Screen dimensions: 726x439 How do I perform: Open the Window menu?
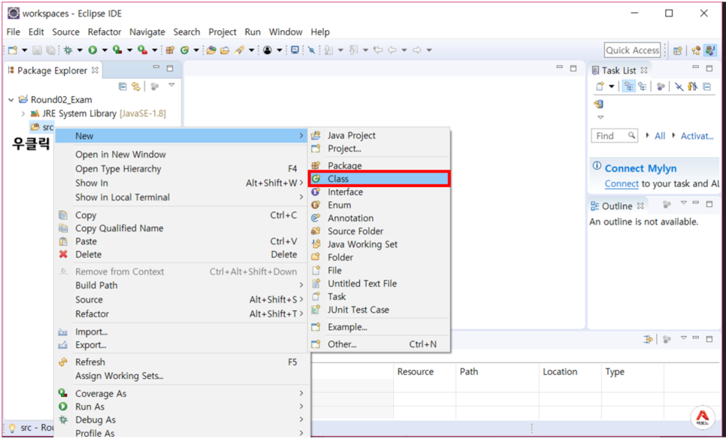(286, 32)
